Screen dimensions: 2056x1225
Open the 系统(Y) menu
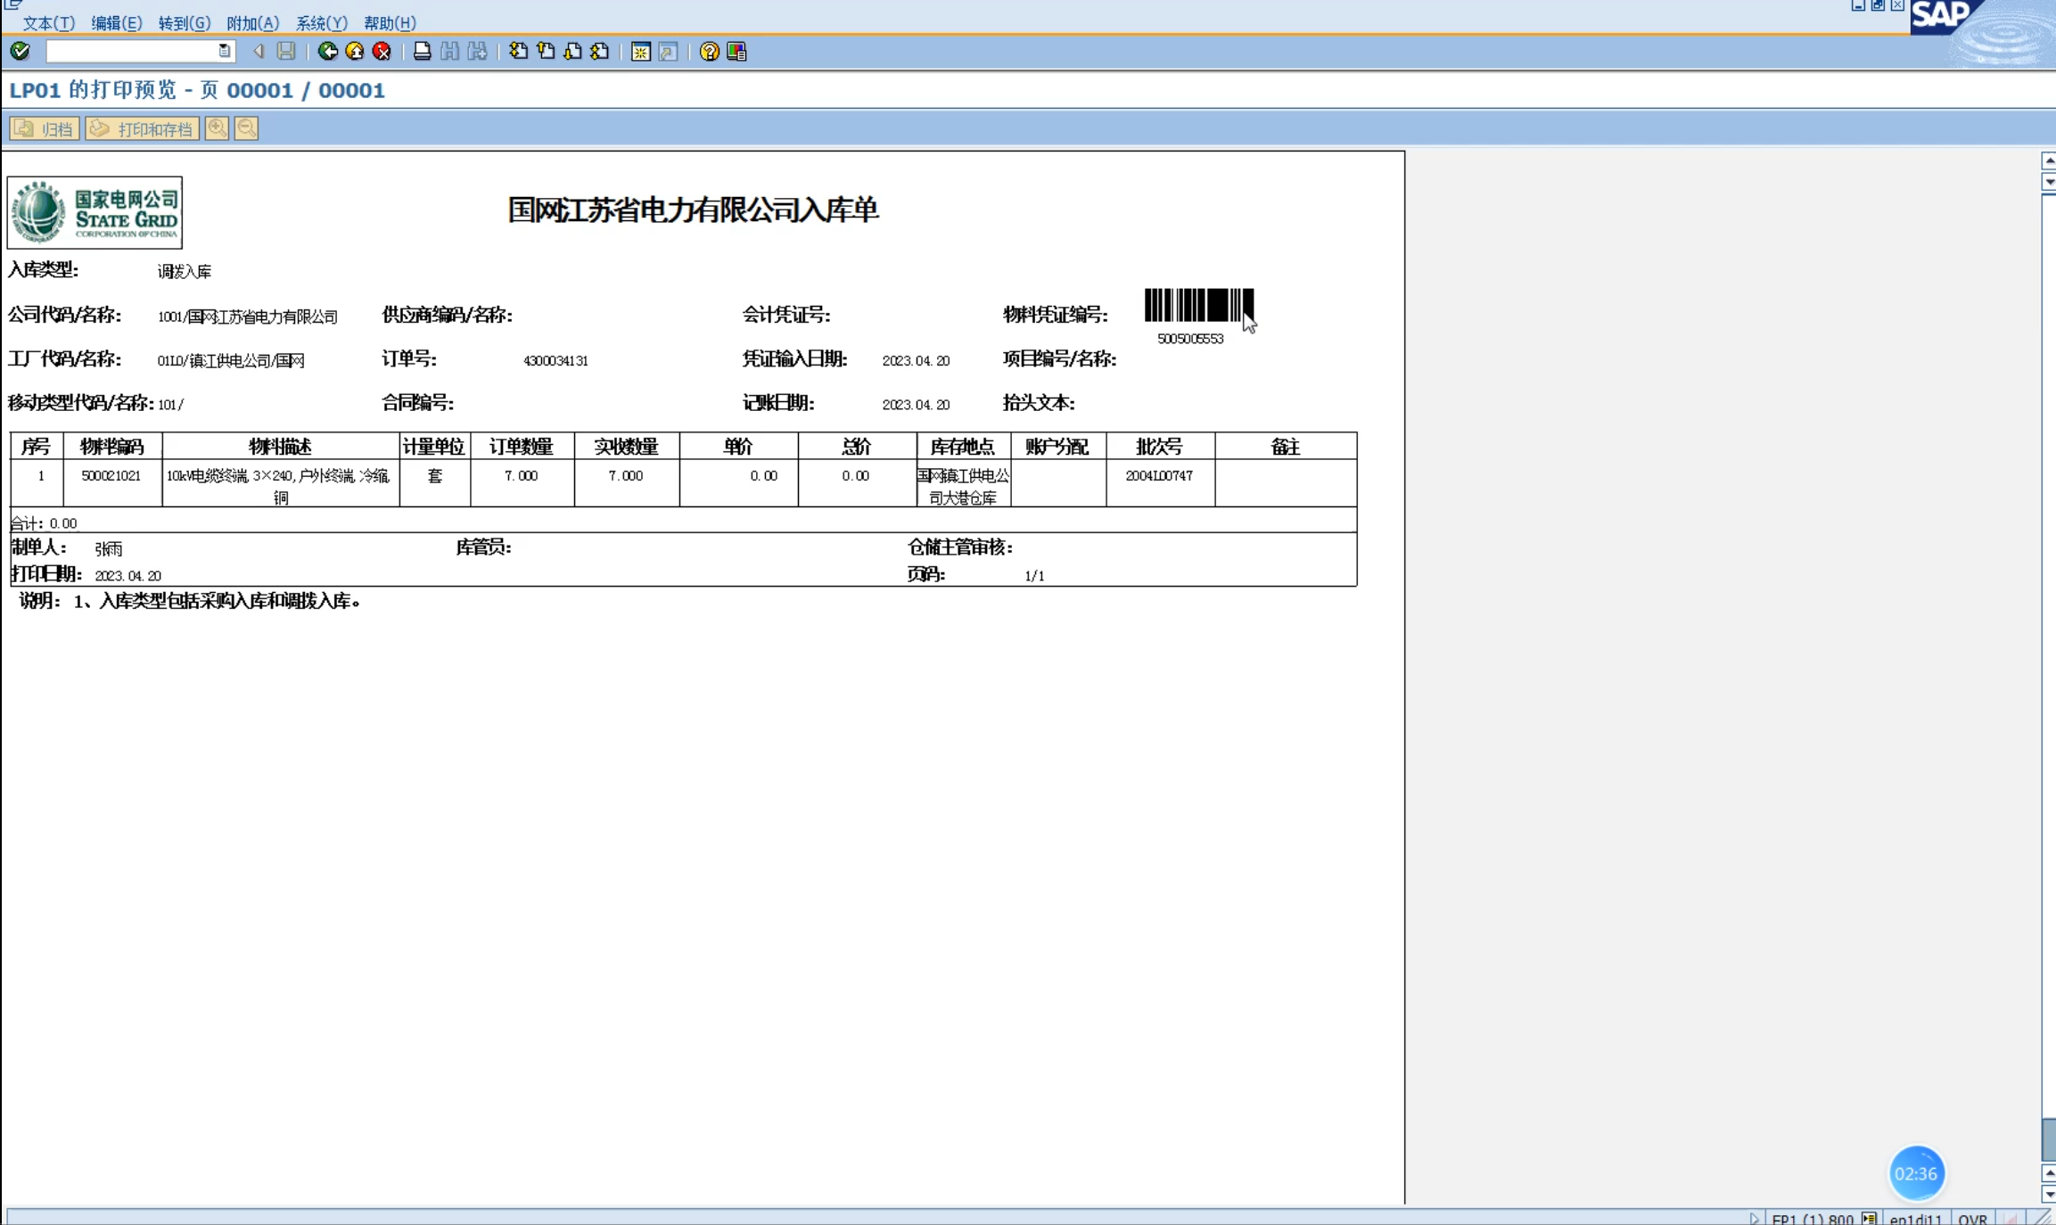pos(321,23)
